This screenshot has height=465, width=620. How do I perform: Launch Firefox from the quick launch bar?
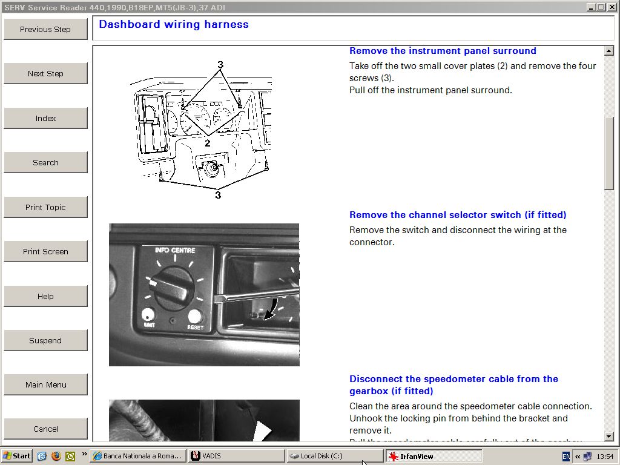(56, 456)
